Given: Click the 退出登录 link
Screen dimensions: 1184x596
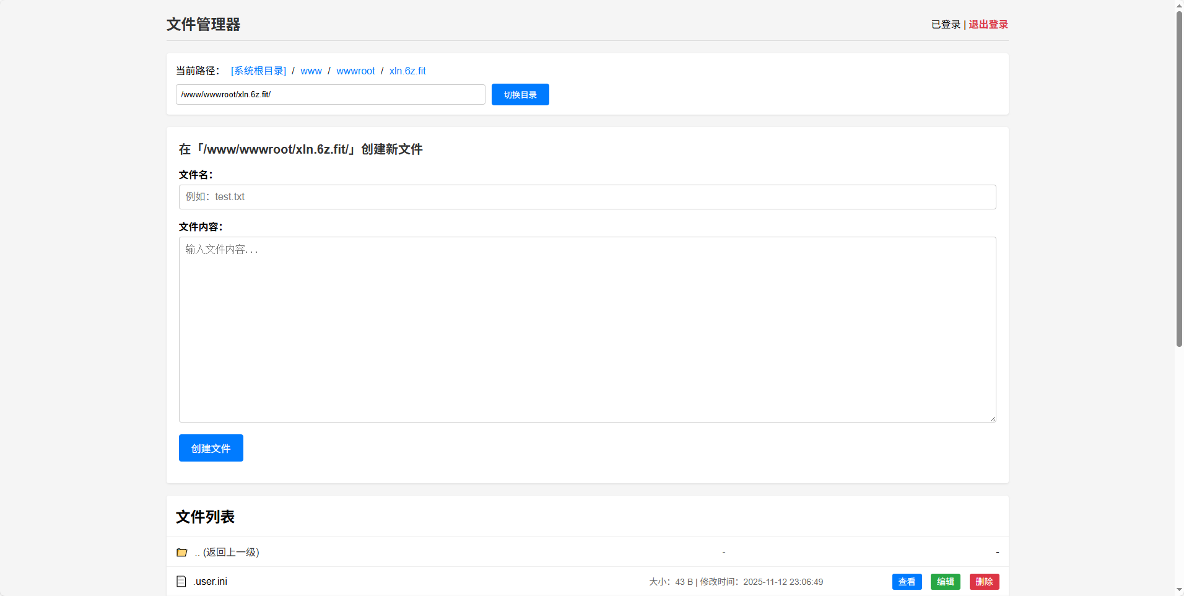Looking at the screenshot, I should click(x=988, y=24).
